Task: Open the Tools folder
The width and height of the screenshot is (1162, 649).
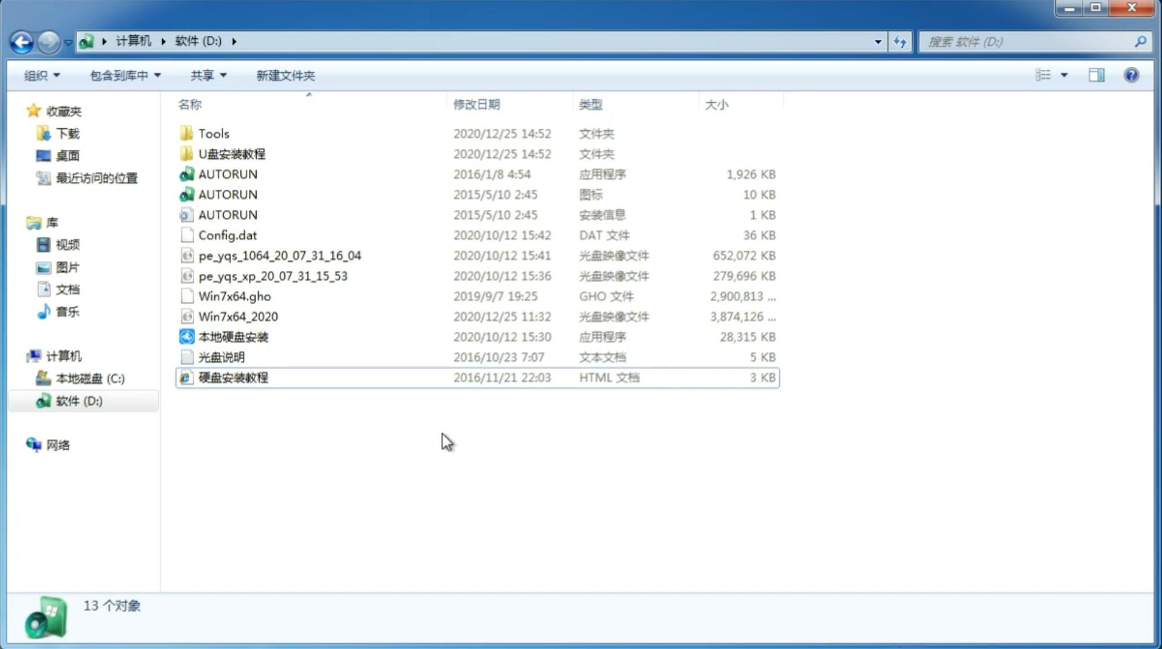Action: [213, 133]
